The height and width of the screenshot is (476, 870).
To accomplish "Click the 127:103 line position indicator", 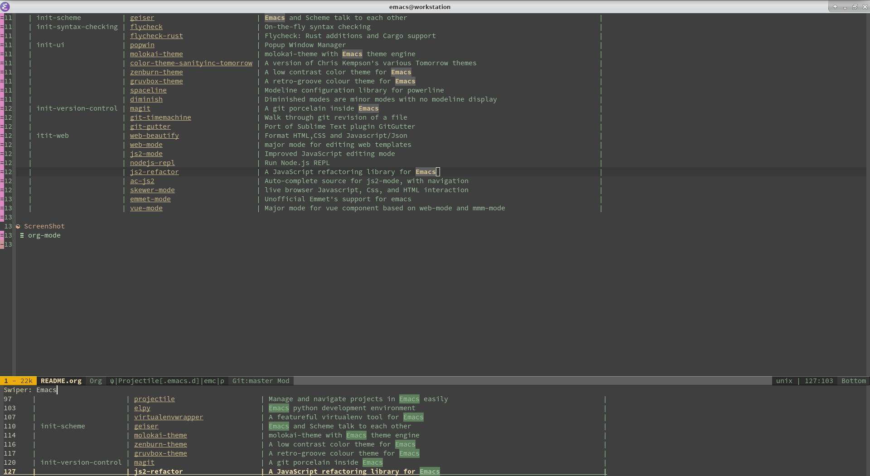I will point(819,381).
